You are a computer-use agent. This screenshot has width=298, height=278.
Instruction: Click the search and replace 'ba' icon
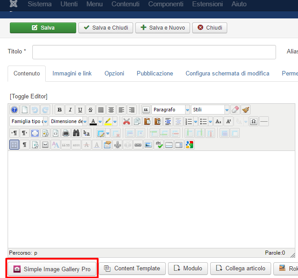86,133
